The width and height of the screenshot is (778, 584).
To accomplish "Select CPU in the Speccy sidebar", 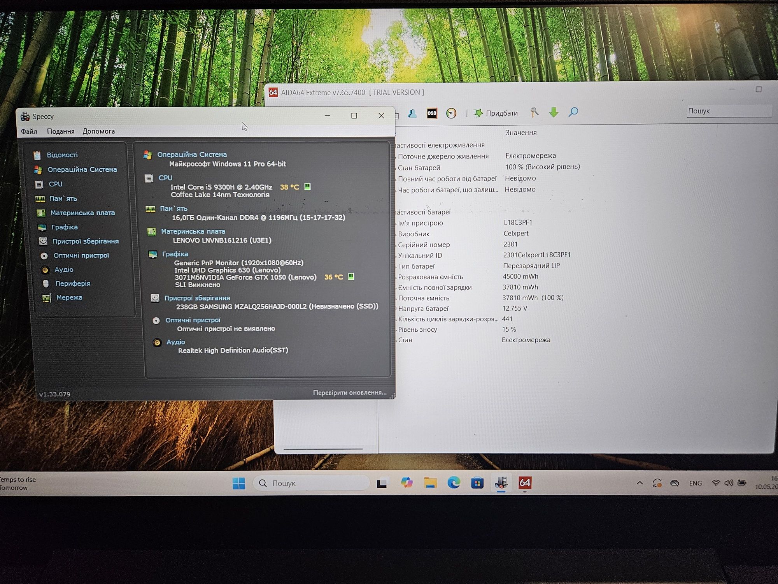I will point(56,184).
